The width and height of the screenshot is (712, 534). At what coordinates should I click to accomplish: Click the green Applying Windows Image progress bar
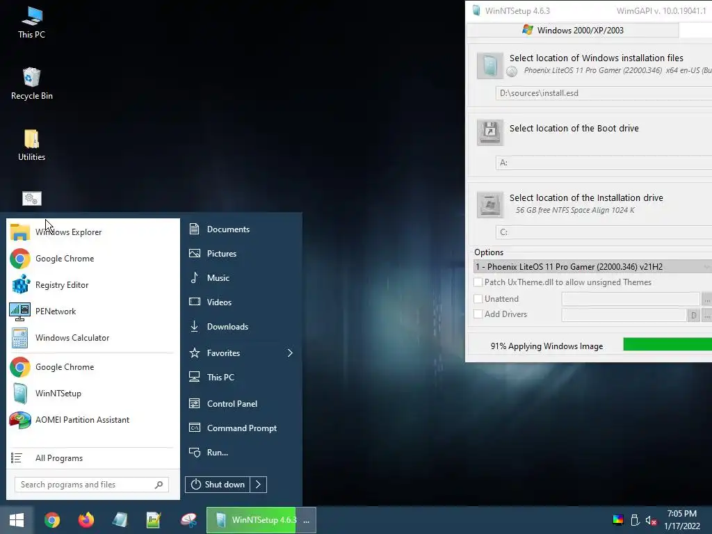[667, 344]
